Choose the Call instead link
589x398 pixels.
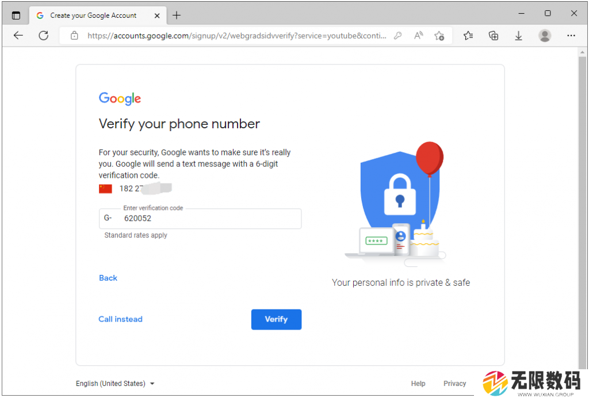tap(121, 319)
